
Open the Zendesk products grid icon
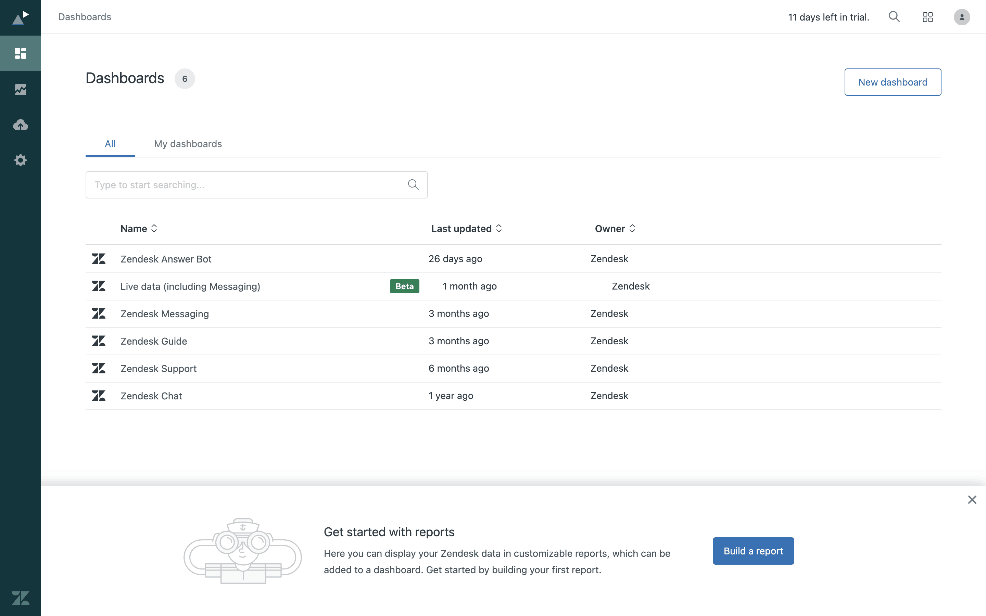[x=928, y=17]
